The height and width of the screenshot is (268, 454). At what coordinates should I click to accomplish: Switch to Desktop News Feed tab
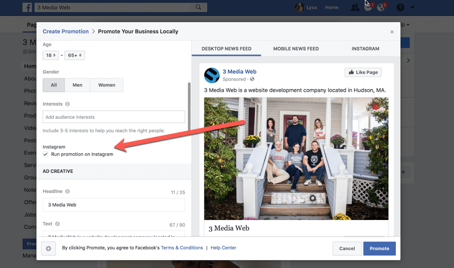point(227,49)
